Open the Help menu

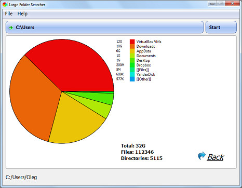coord(22,14)
